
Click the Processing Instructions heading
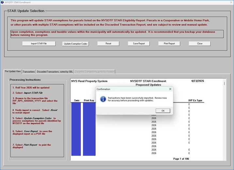coord(25,80)
